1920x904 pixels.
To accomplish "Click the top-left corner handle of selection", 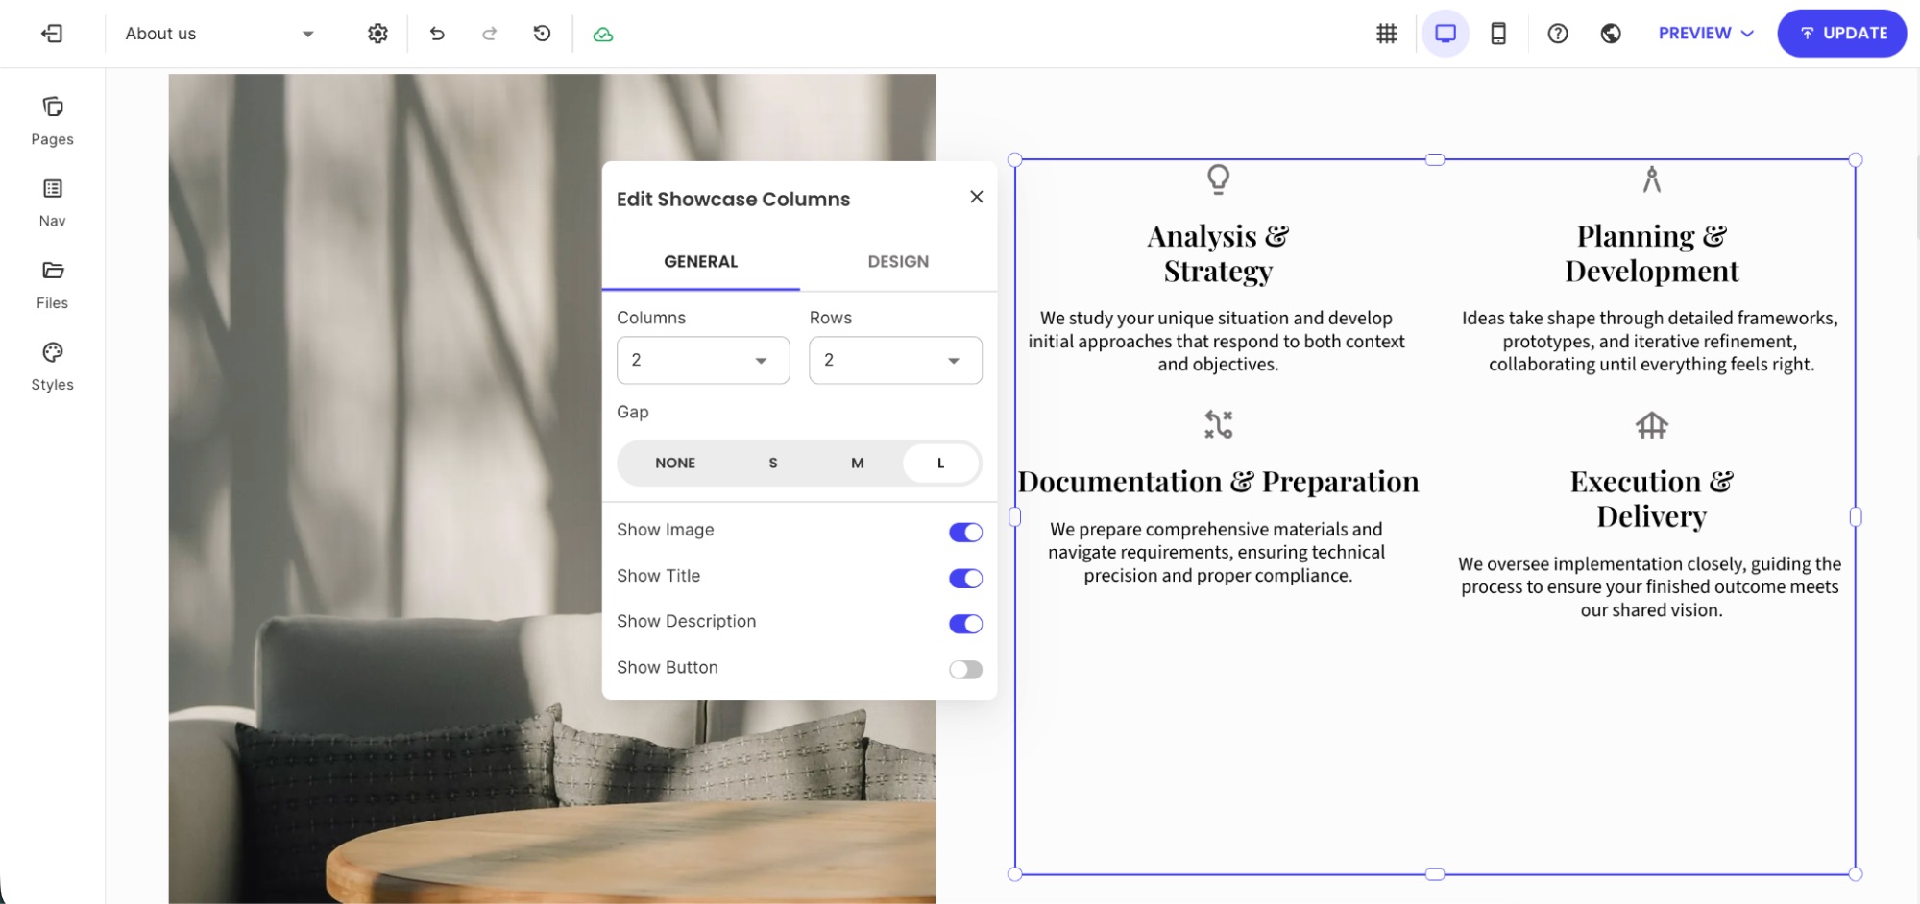I will (1015, 160).
